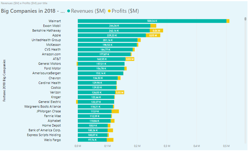Click the Walgreens Boots Alliance axis label

point(42,106)
